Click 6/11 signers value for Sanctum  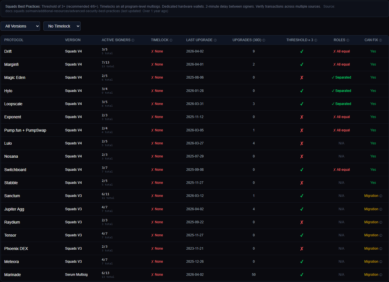105,194
